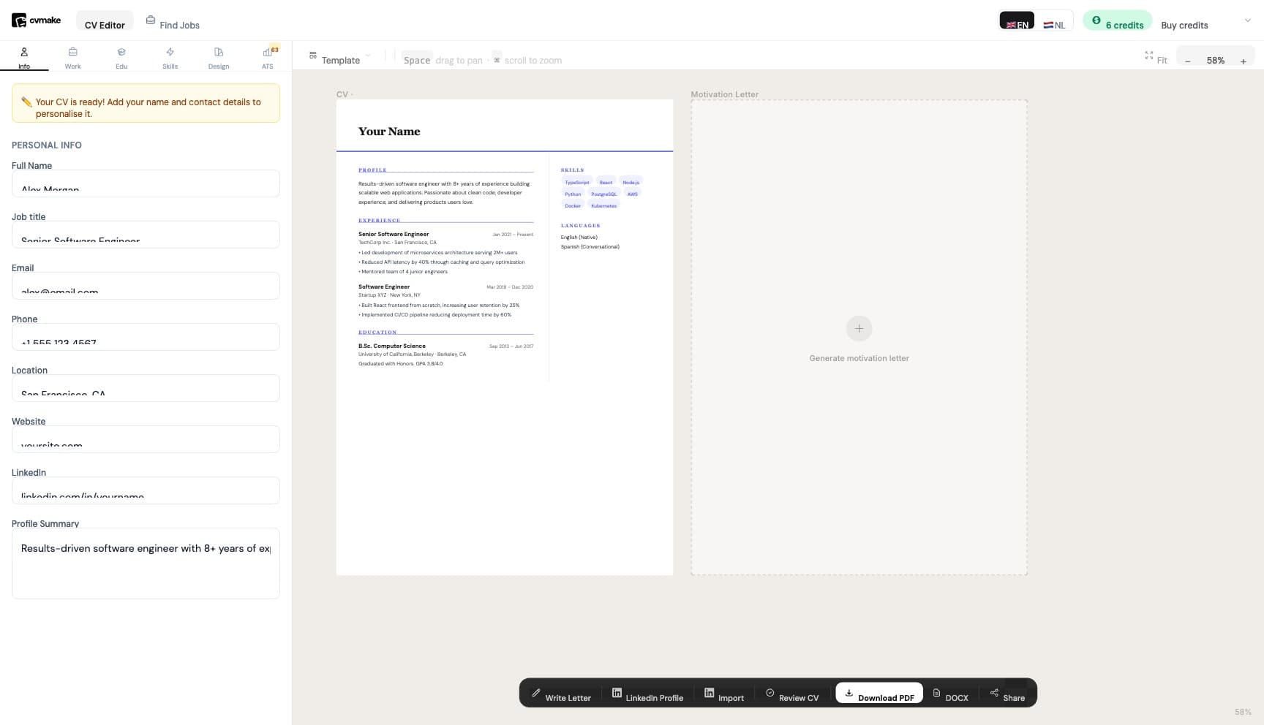This screenshot has height=725, width=1264.
Task: Open the account dropdown at top right
Action: pos(1247,20)
